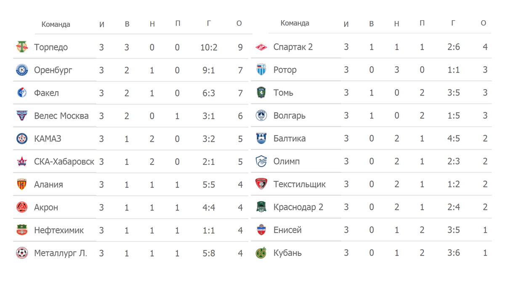Click the Торпедо club logo
The image size is (505, 284).
22,47
